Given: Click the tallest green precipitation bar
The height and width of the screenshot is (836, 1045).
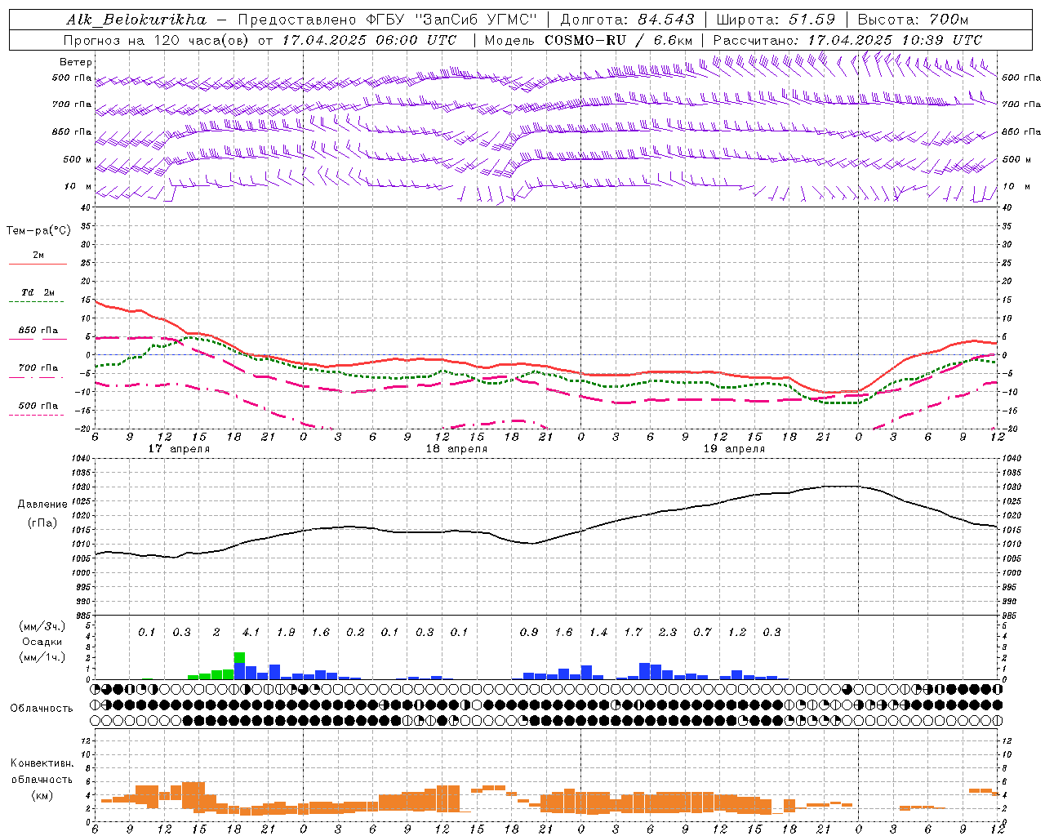Looking at the screenshot, I should click(x=239, y=658).
